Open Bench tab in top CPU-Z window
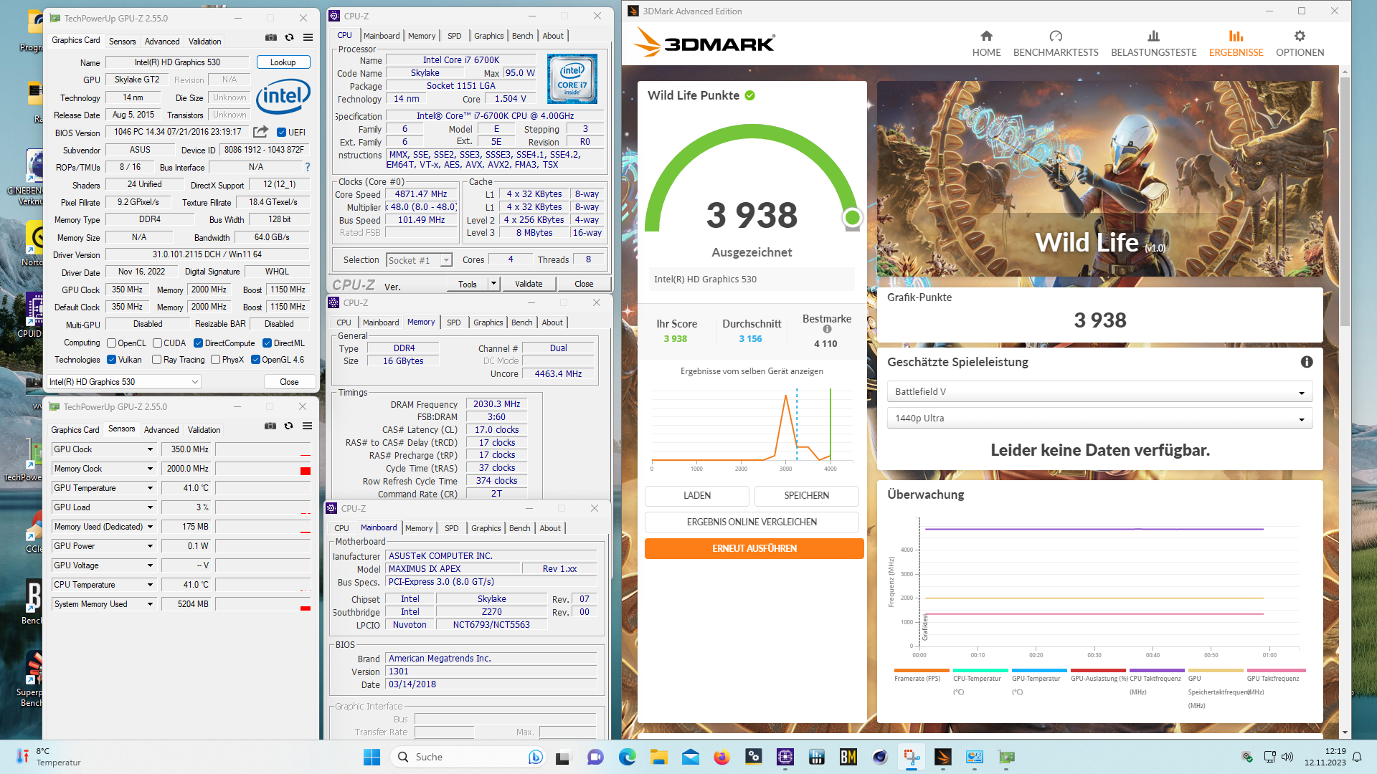This screenshot has height=774, width=1377. pos(522,36)
